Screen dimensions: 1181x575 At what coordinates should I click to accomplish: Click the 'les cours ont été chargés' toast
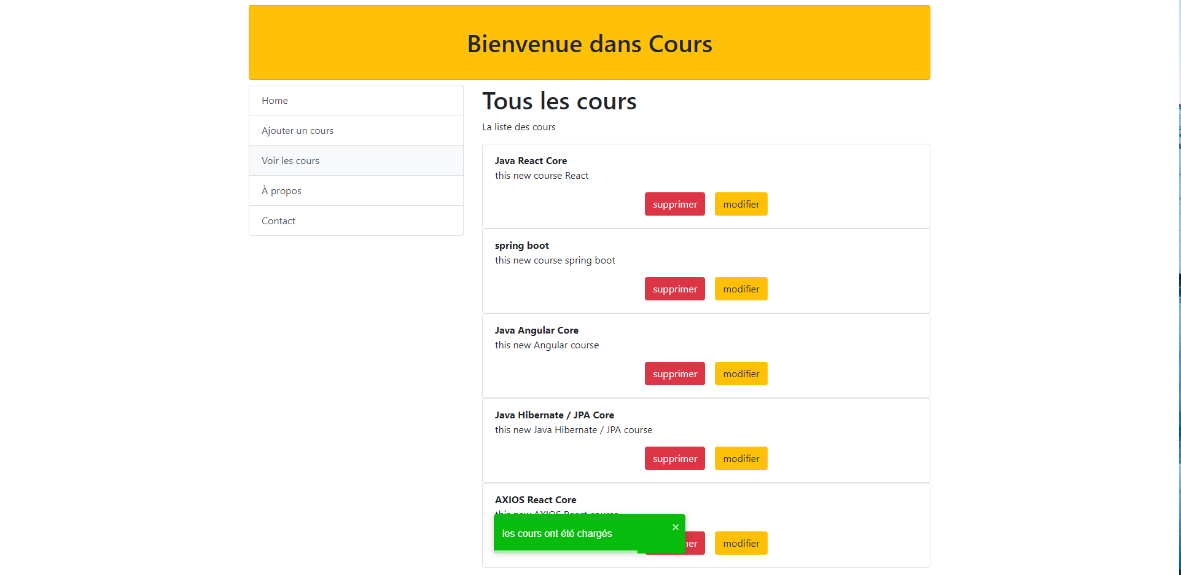pyautogui.click(x=557, y=533)
